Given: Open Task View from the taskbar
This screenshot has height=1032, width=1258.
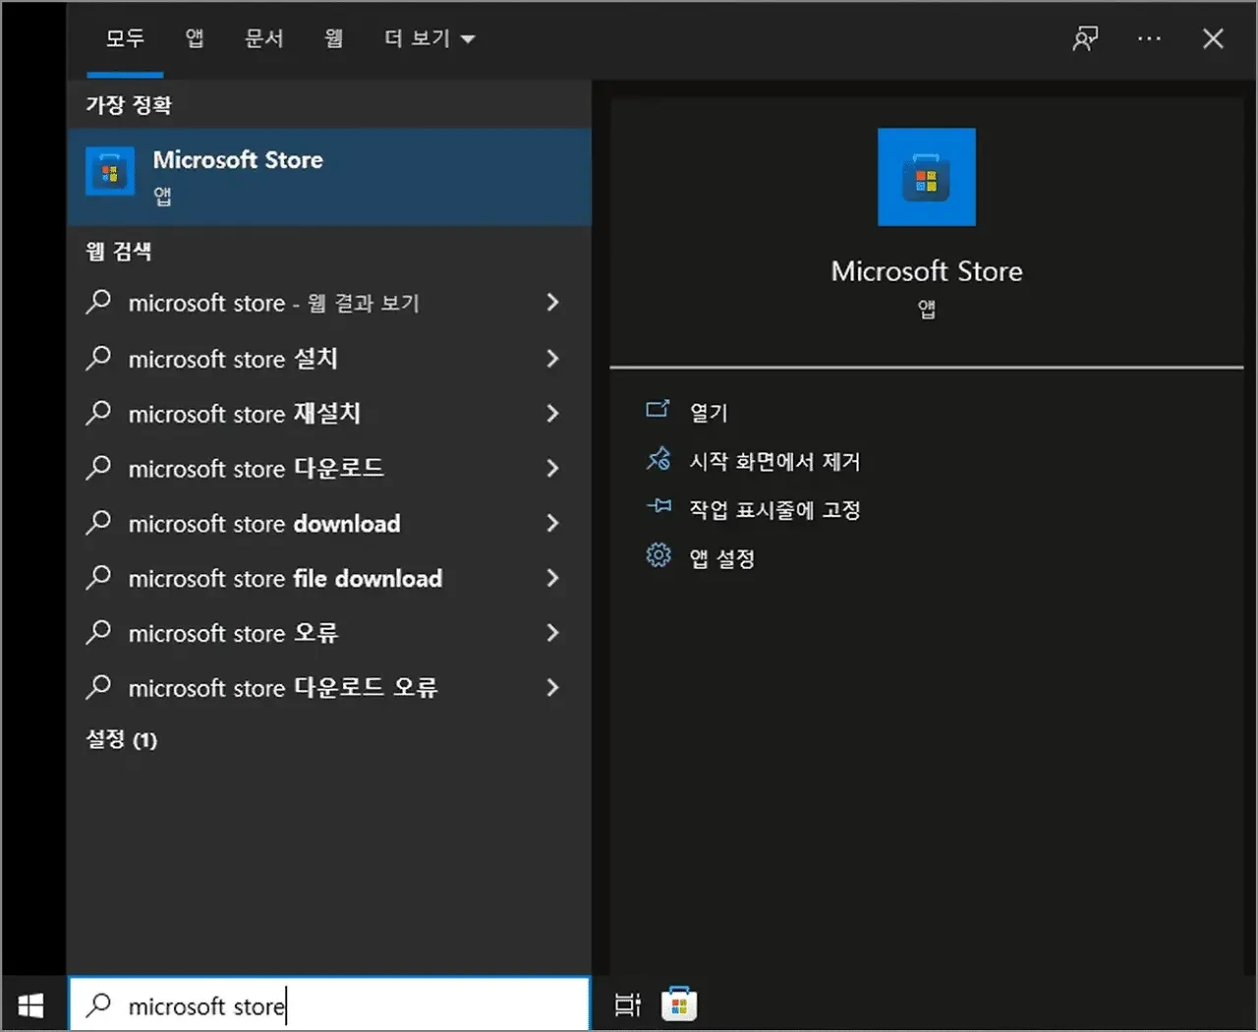Looking at the screenshot, I should pyautogui.click(x=626, y=1004).
